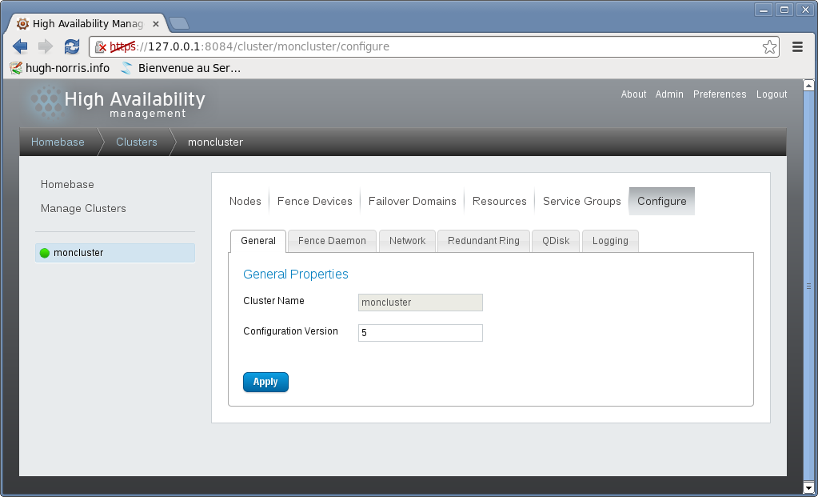
Task: Click the scrollbar down arrow
Action: [x=808, y=487]
